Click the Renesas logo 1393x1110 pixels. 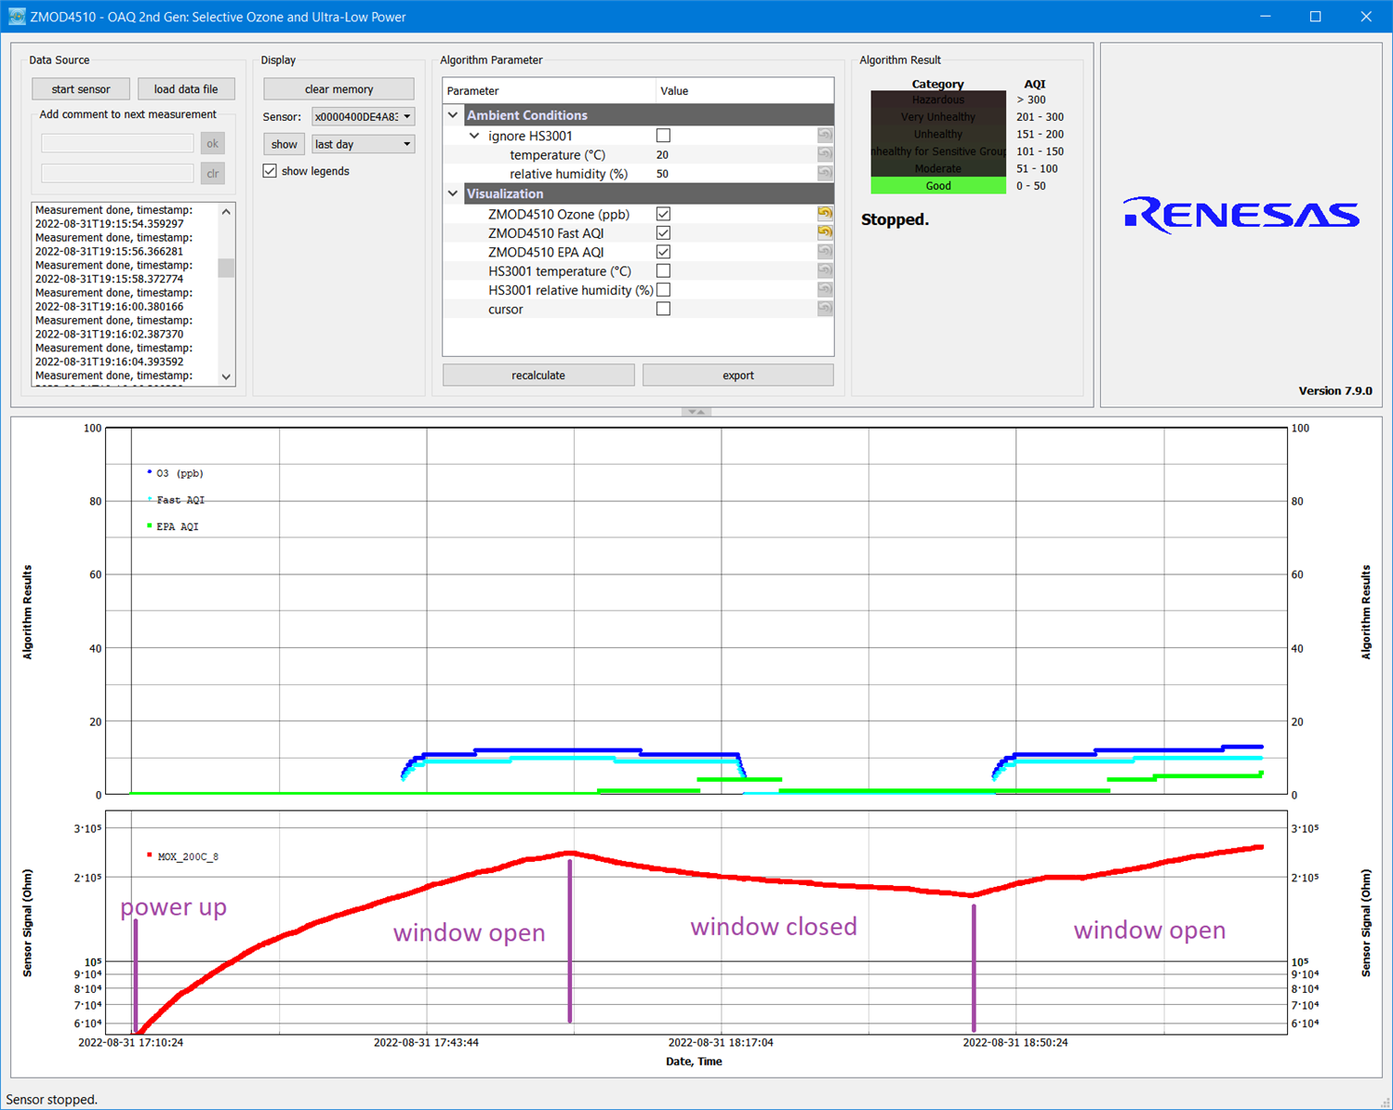point(1241,215)
